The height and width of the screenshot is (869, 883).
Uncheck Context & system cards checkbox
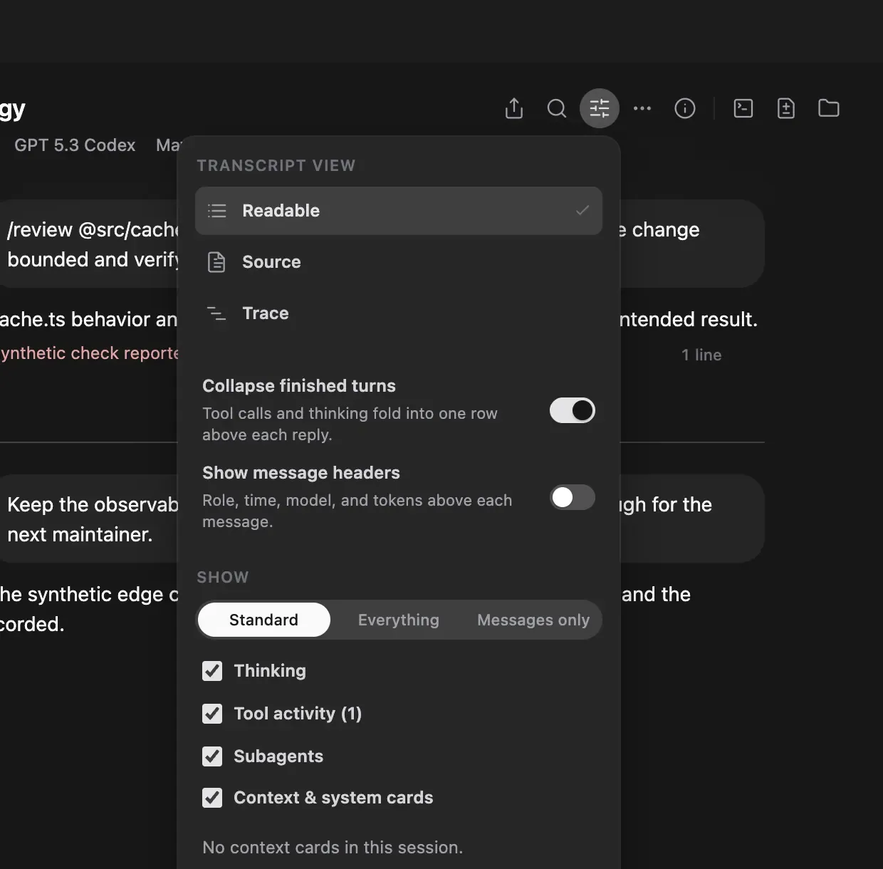coord(212,798)
